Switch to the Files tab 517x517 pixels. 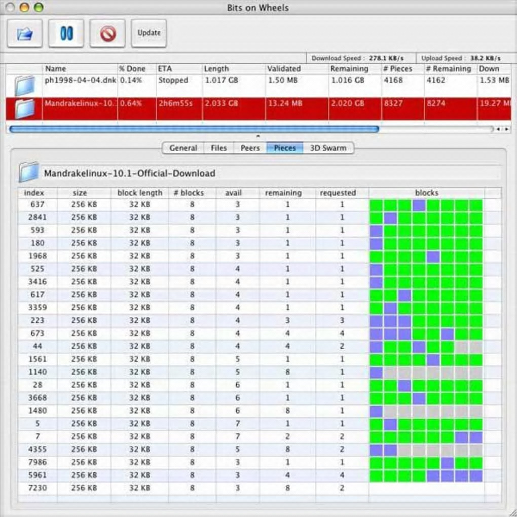219,148
